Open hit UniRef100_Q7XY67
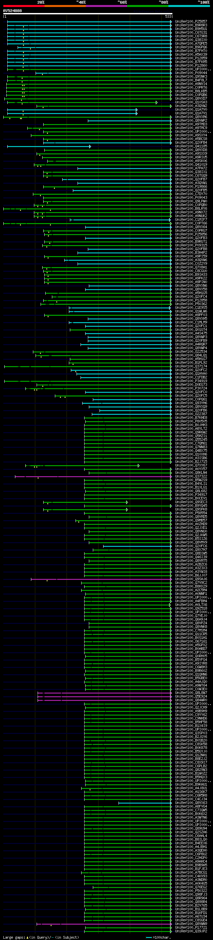The width and height of the screenshot is (213, 940). coord(191,465)
